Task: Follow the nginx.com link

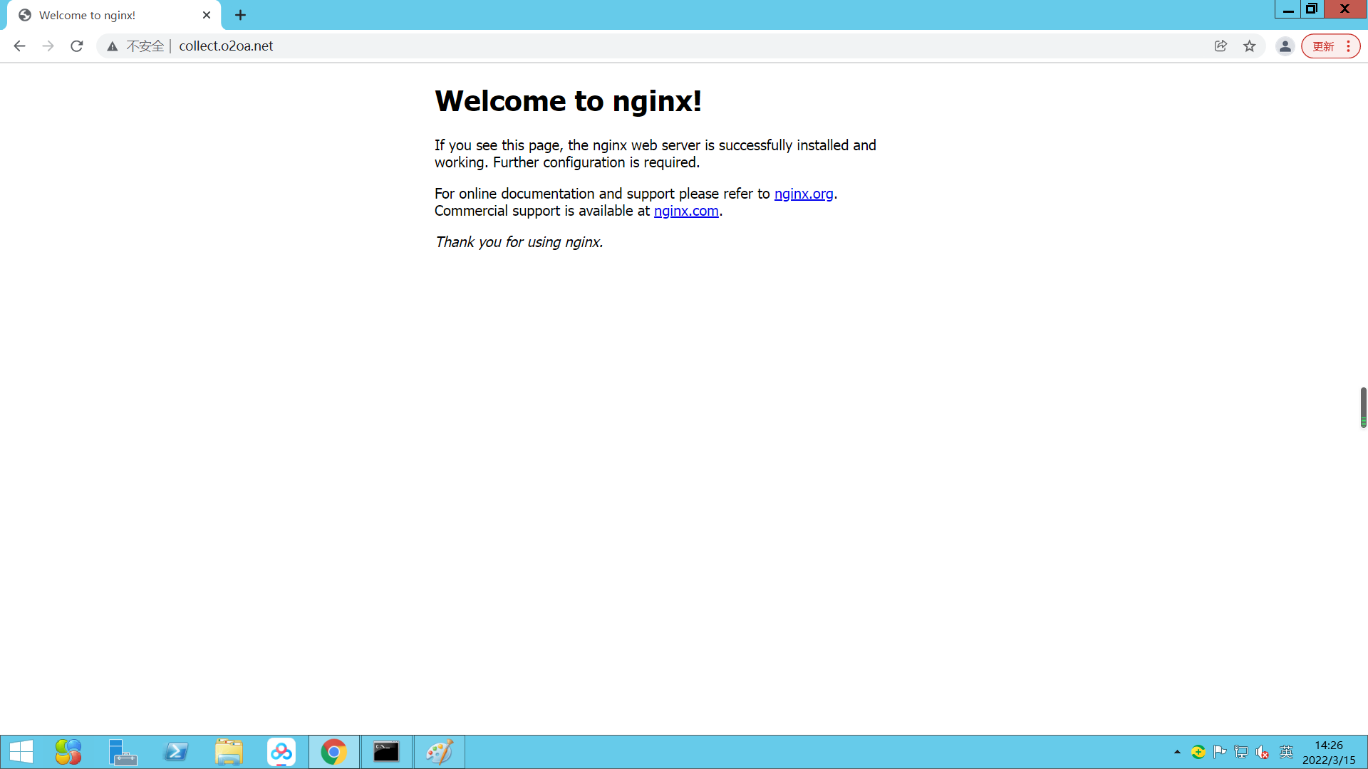Action: [x=685, y=211]
